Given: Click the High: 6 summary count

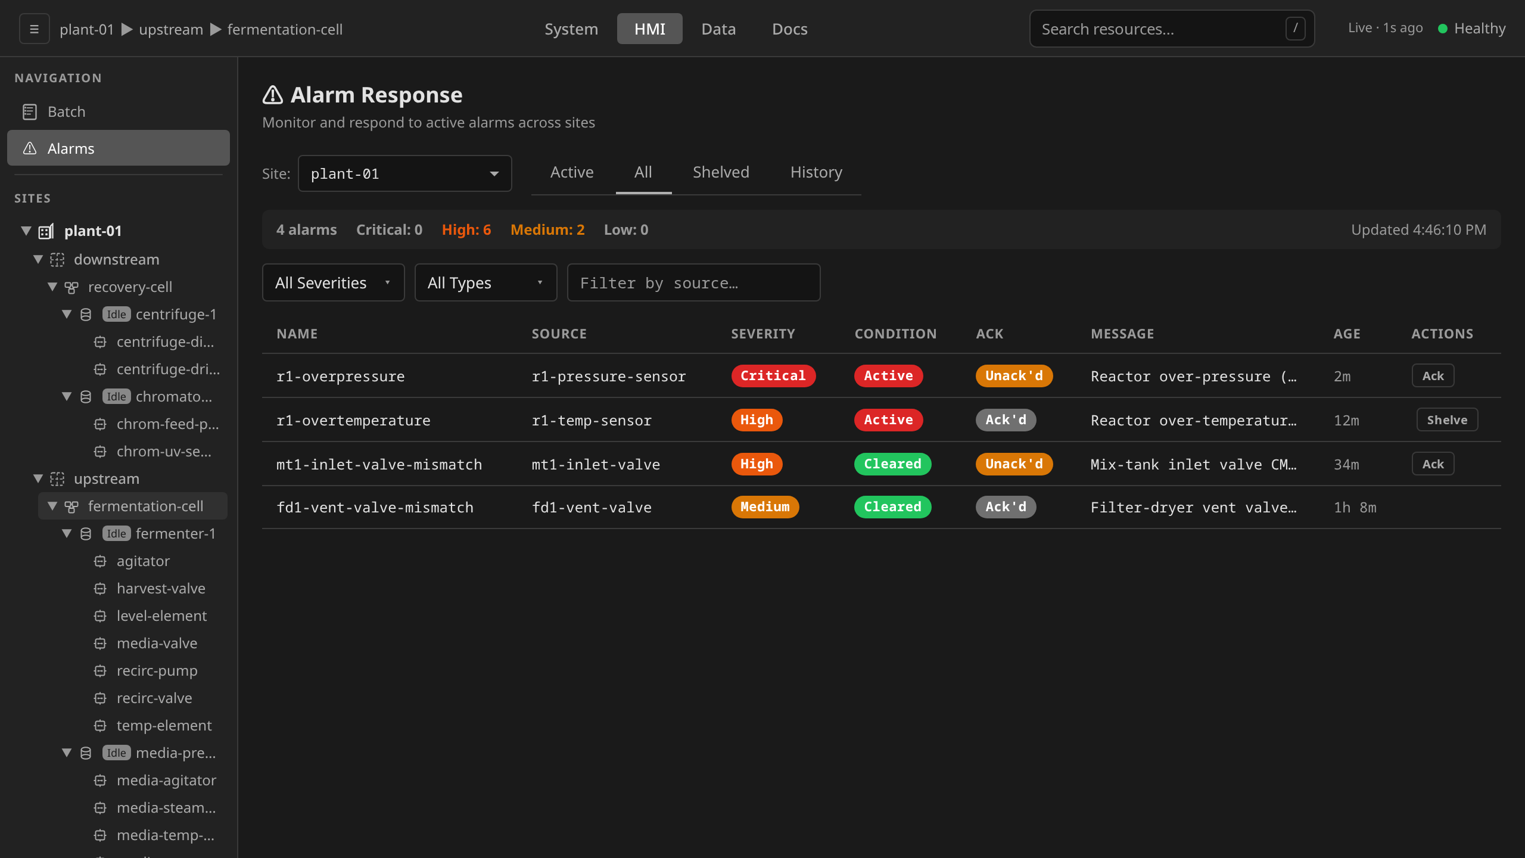Looking at the screenshot, I should [x=466, y=230].
